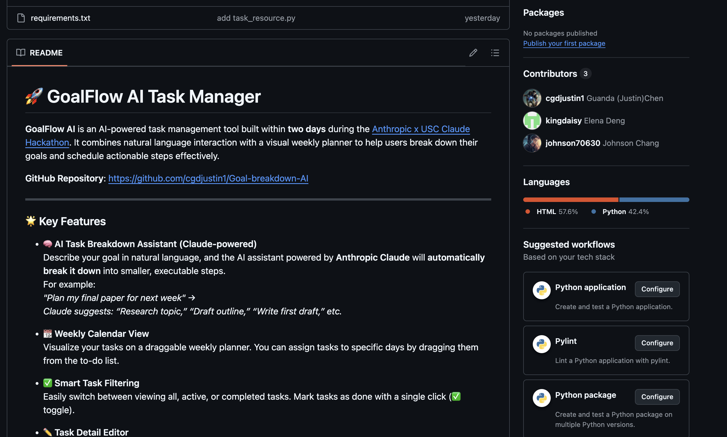Configure the Pylint workflow
This screenshot has height=437, width=727.
click(x=657, y=343)
